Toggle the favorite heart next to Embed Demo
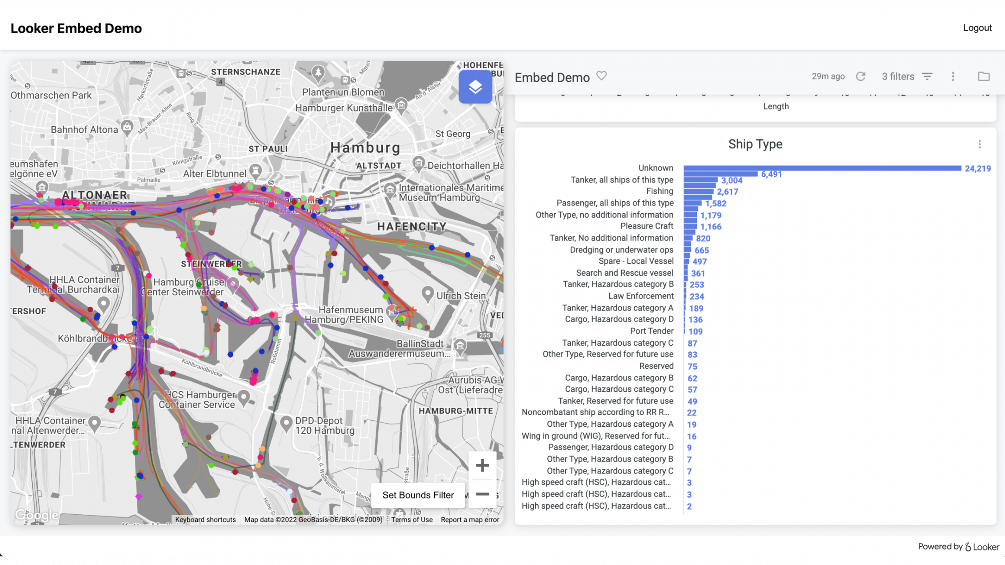 tap(602, 76)
